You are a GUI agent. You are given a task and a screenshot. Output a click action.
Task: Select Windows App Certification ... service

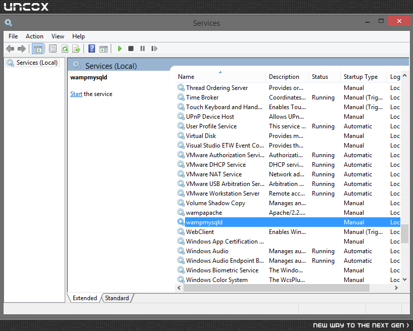288,241
